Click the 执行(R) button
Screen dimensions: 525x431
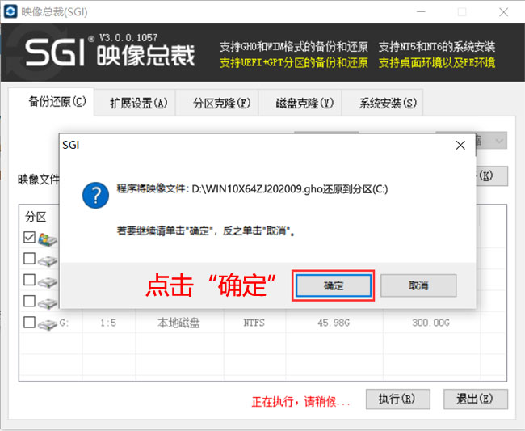click(x=397, y=399)
